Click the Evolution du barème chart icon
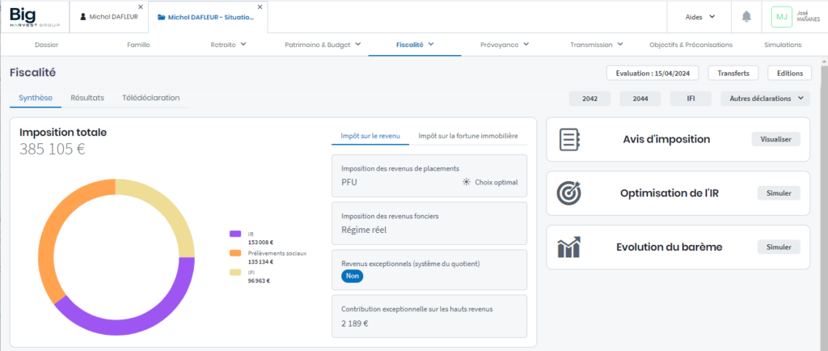 569,247
